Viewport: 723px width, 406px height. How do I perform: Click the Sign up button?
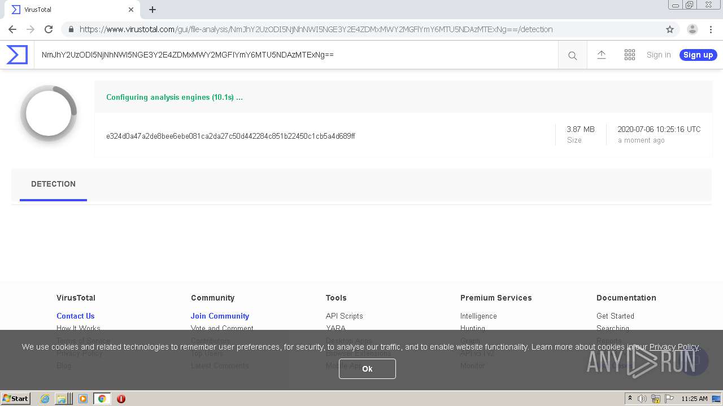coord(698,55)
